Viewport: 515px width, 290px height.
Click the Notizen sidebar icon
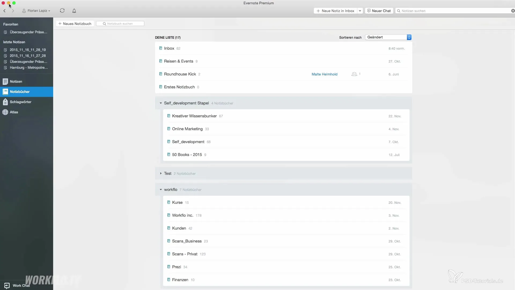pos(5,81)
